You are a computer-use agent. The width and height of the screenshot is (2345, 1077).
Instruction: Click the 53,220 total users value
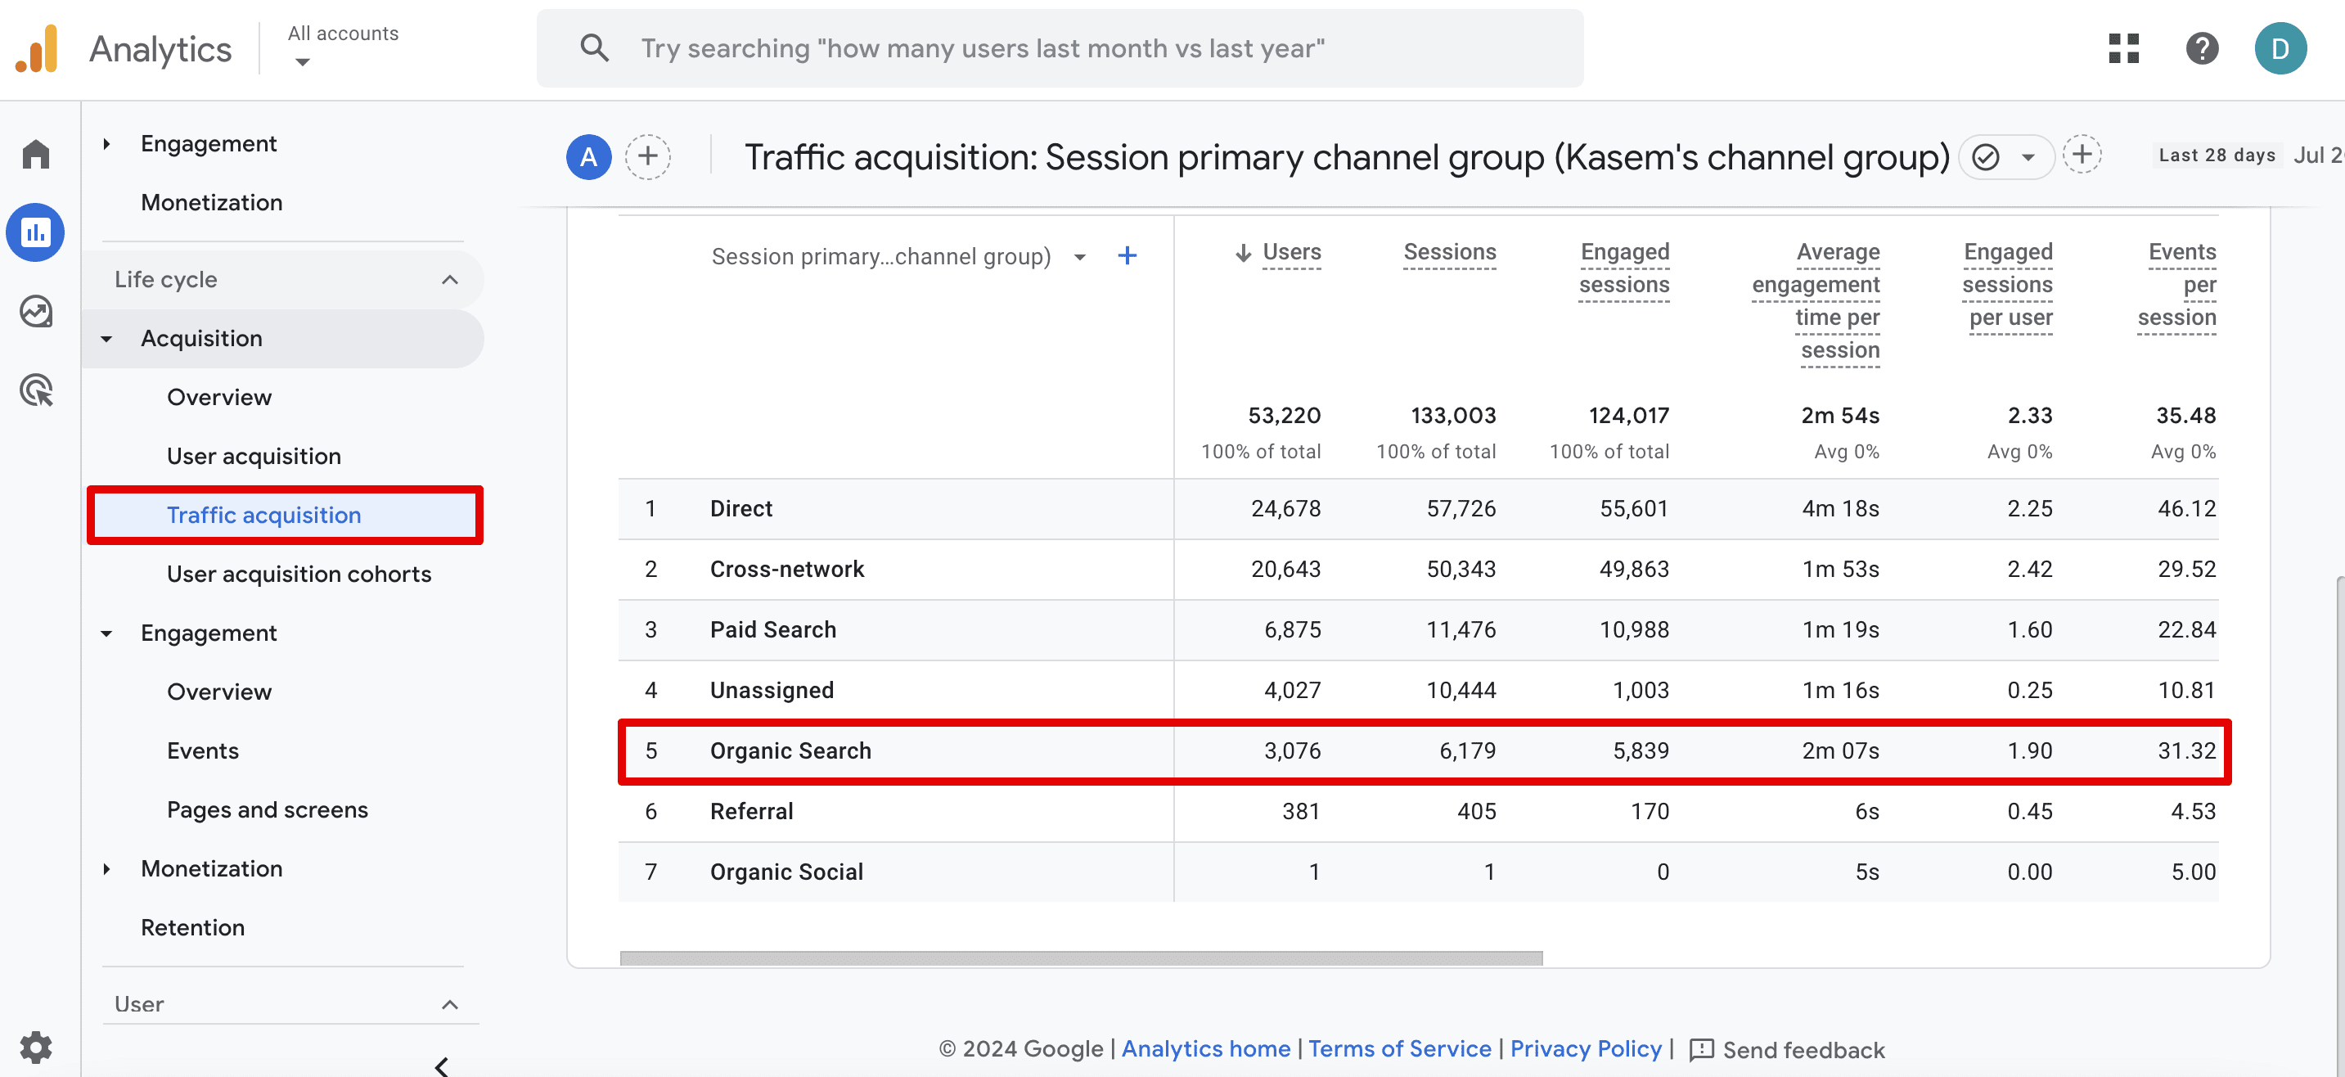click(1284, 415)
